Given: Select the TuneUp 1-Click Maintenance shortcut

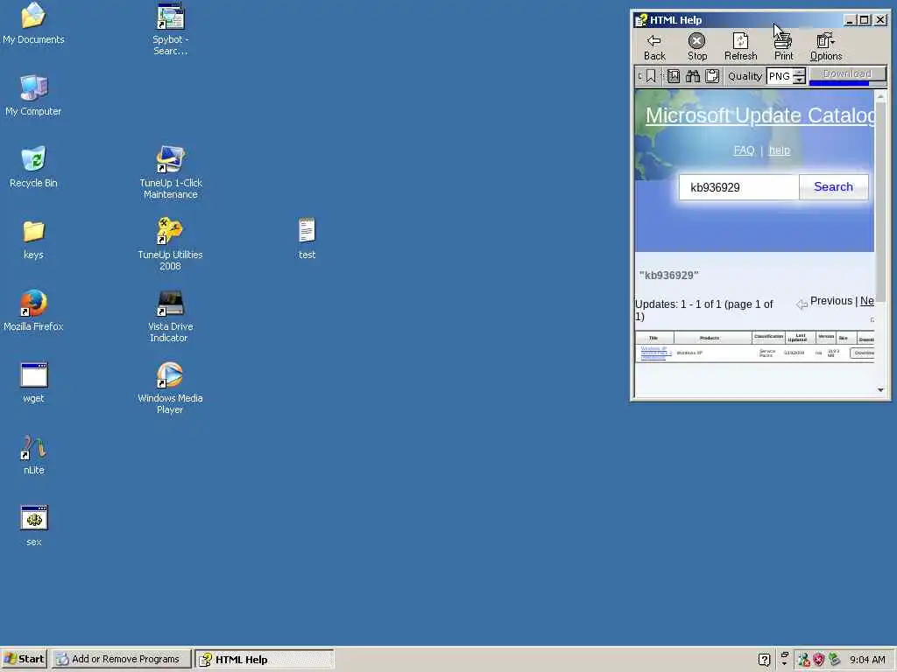Looking at the screenshot, I should click(170, 172).
